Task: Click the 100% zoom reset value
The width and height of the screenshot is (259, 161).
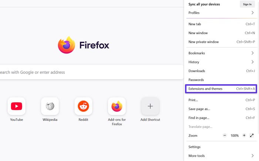Action: [235, 136]
